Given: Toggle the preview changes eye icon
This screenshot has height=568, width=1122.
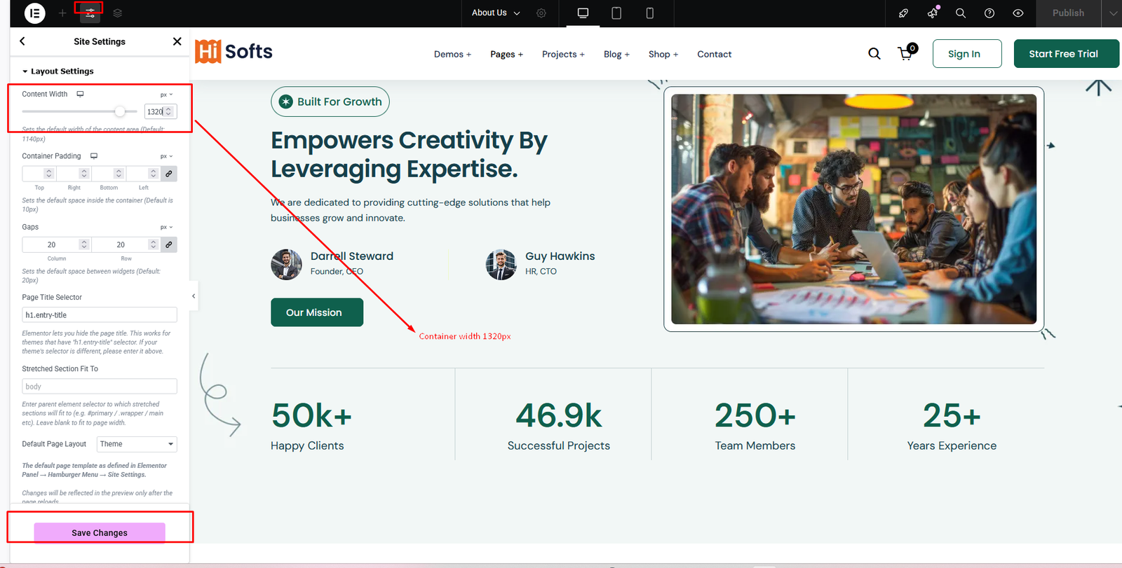Looking at the screenshot, I should pyautogui.click(x=1018, y=13).
